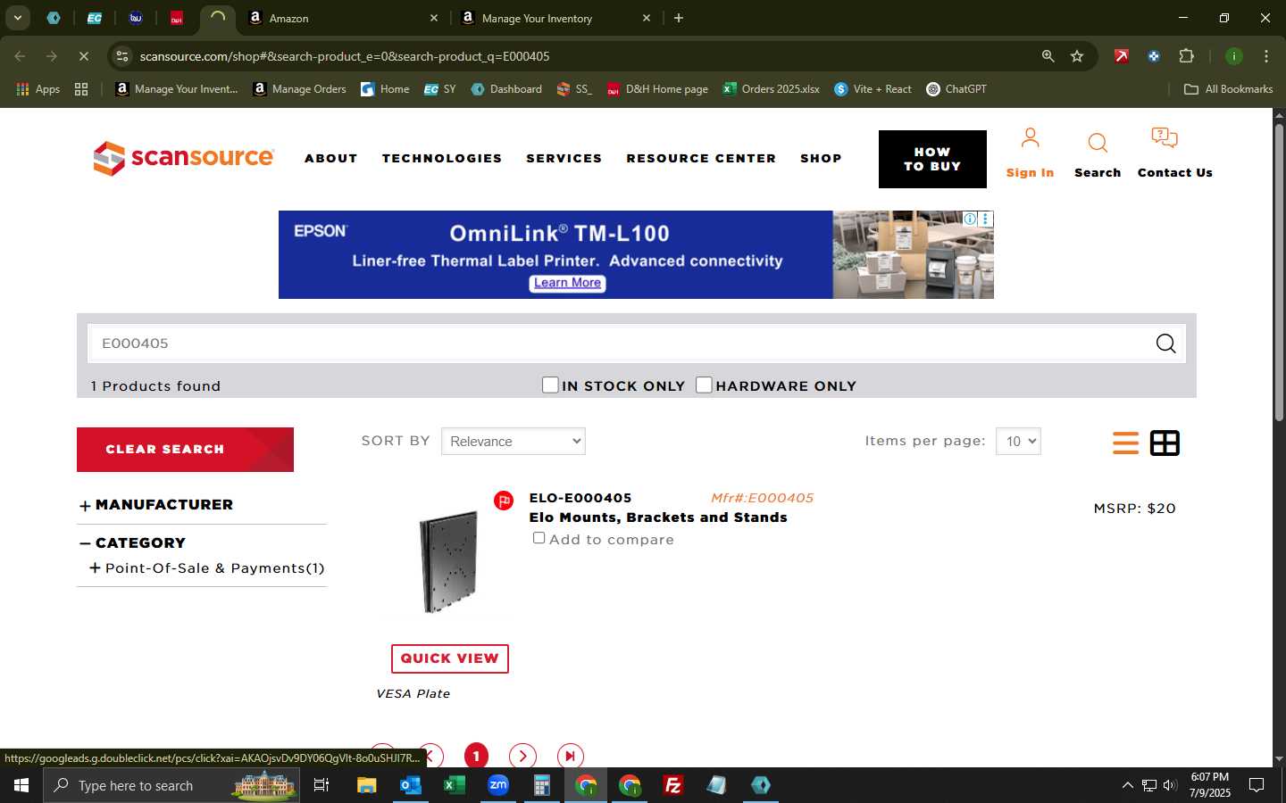Open the Sign In user icon

[x=1030, y=138]
